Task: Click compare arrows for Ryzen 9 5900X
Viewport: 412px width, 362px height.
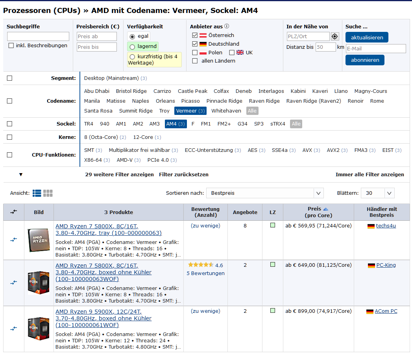Action: pos(13,329)
